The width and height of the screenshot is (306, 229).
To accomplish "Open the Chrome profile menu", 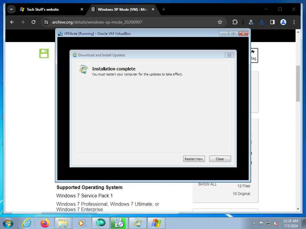I will click(x=283, y=22).
